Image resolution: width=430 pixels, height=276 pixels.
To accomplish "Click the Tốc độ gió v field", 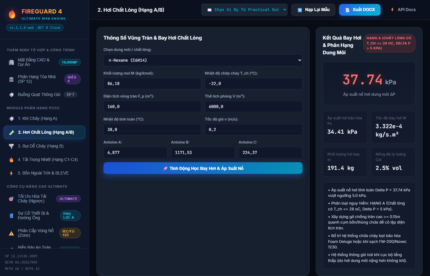I will (x=254, y=129).
